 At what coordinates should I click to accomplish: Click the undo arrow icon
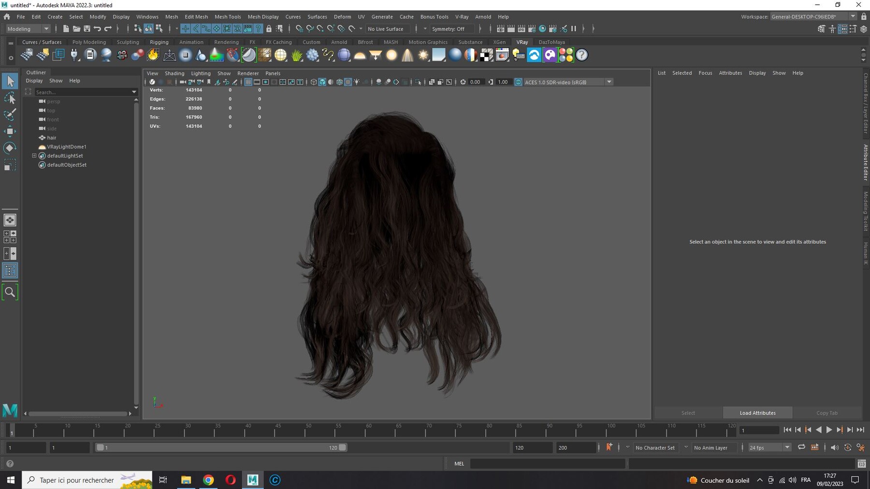[97, 29]
